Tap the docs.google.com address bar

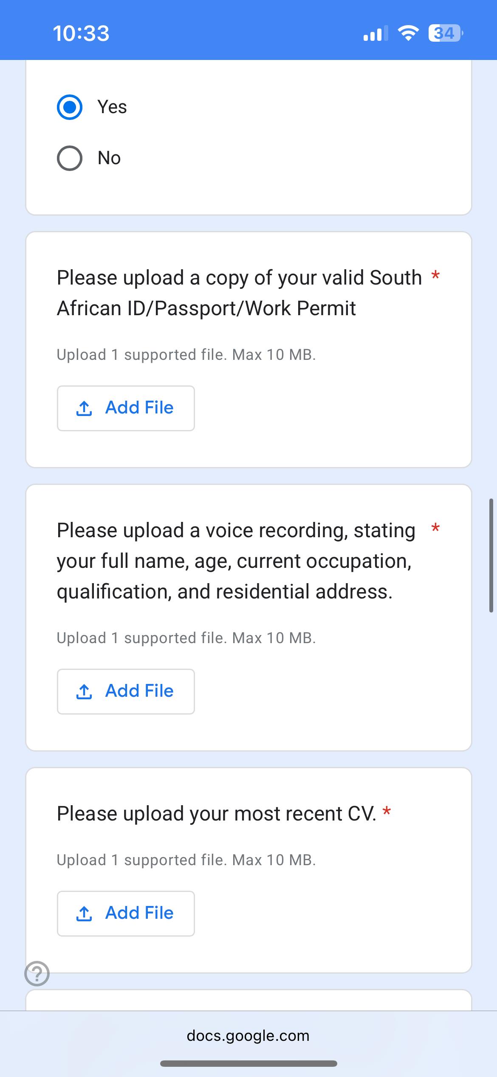[248, 1035]
